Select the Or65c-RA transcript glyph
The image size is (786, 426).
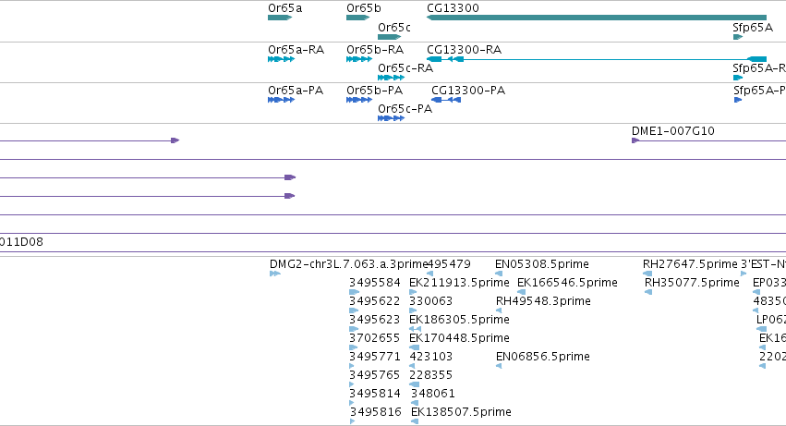point(391,78)
